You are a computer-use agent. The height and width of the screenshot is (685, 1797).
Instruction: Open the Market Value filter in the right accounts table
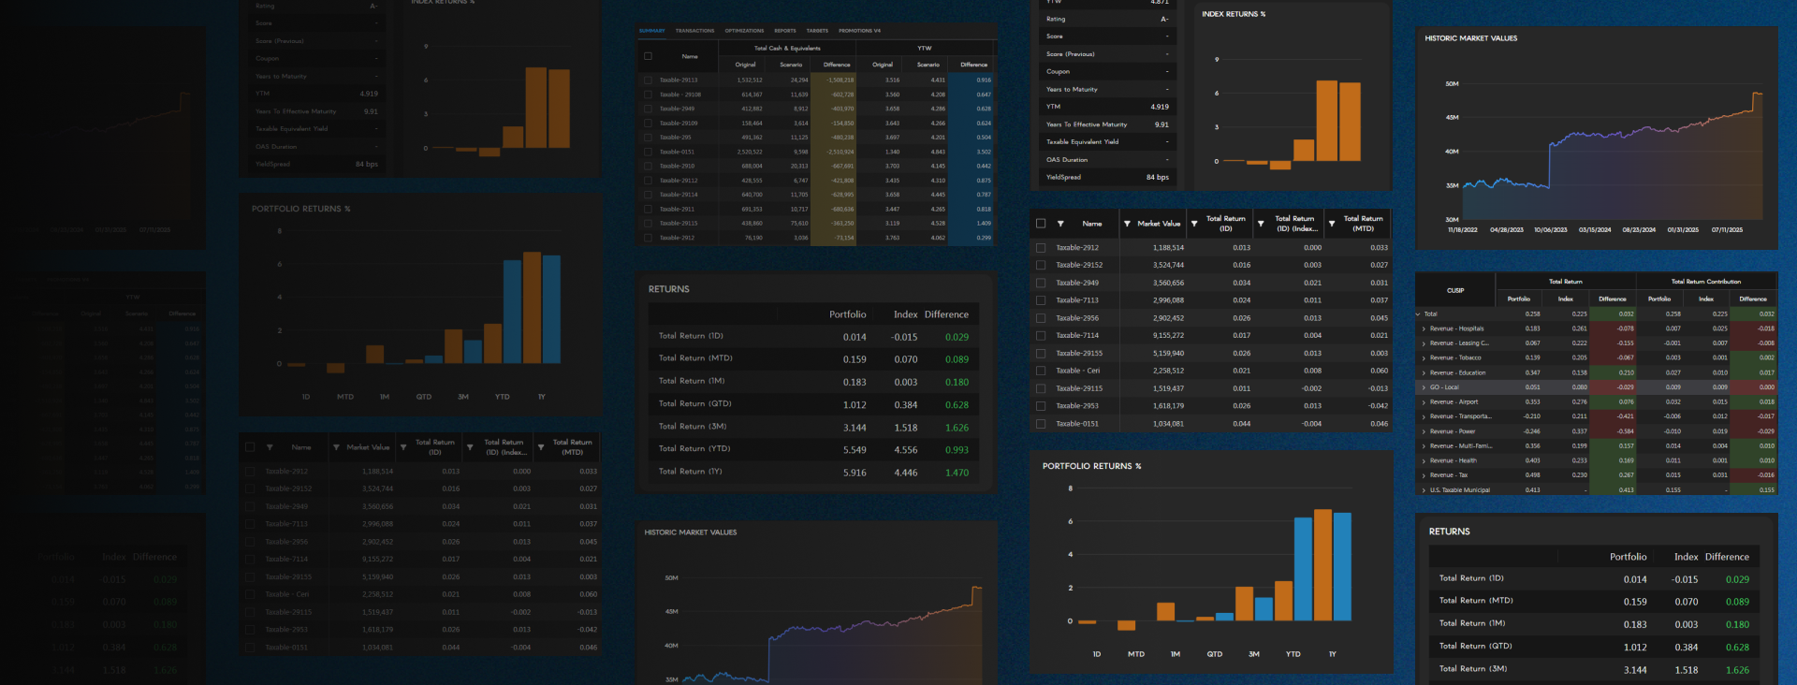tap(1127, 224)
